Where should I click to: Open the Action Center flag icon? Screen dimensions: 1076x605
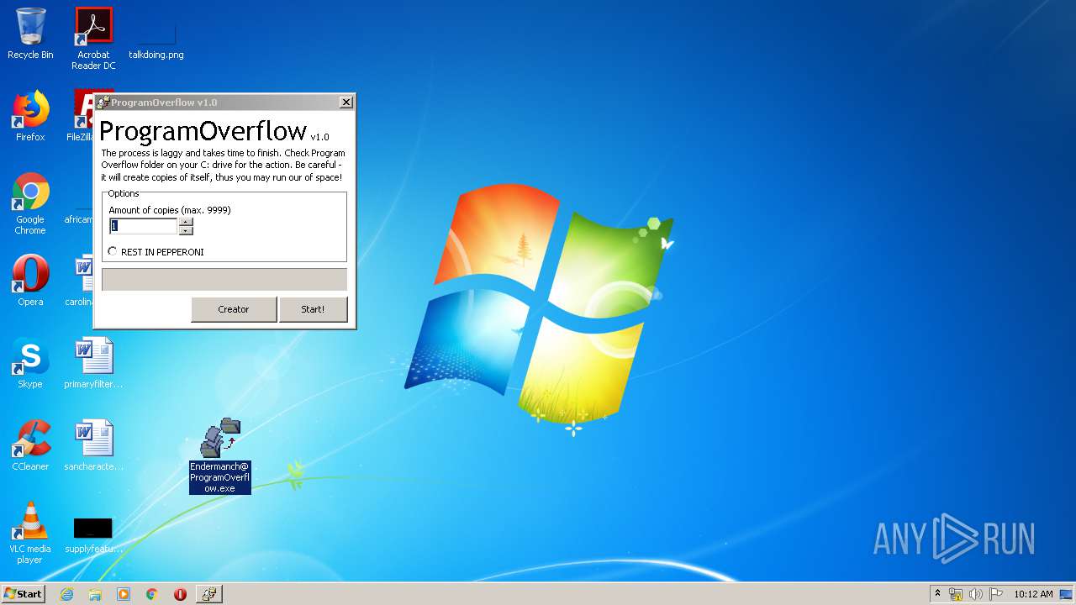pyautogui.click(x=995, y=594)
